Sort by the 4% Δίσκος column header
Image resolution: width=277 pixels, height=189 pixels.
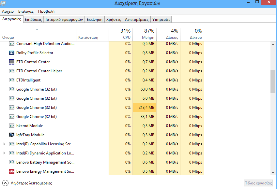click(168, 35)
